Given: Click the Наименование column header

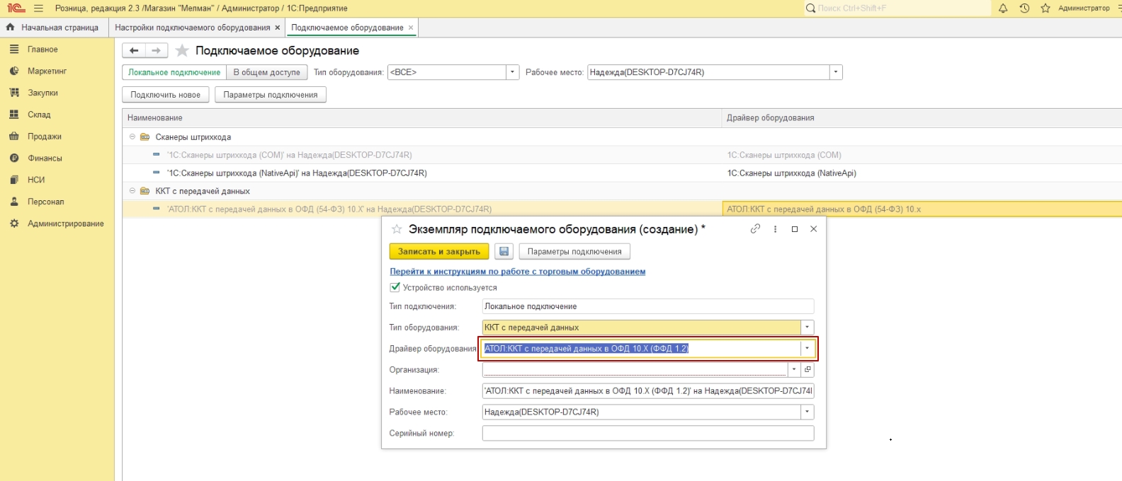Looking at the screenshot, I should pyautogui.click(x=421, y=118).
